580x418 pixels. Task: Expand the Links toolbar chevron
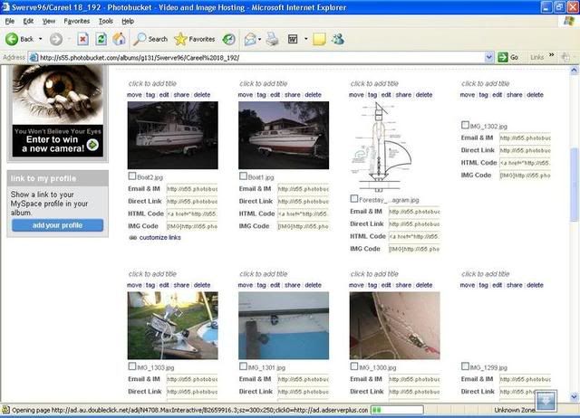[551, 55]
